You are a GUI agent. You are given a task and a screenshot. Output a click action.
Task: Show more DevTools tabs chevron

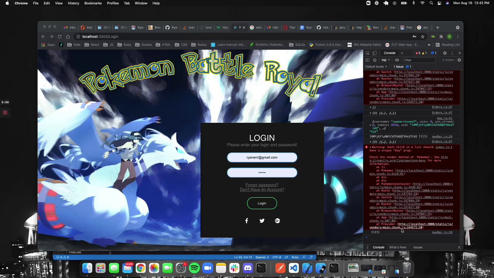click(x=402, y=53)
